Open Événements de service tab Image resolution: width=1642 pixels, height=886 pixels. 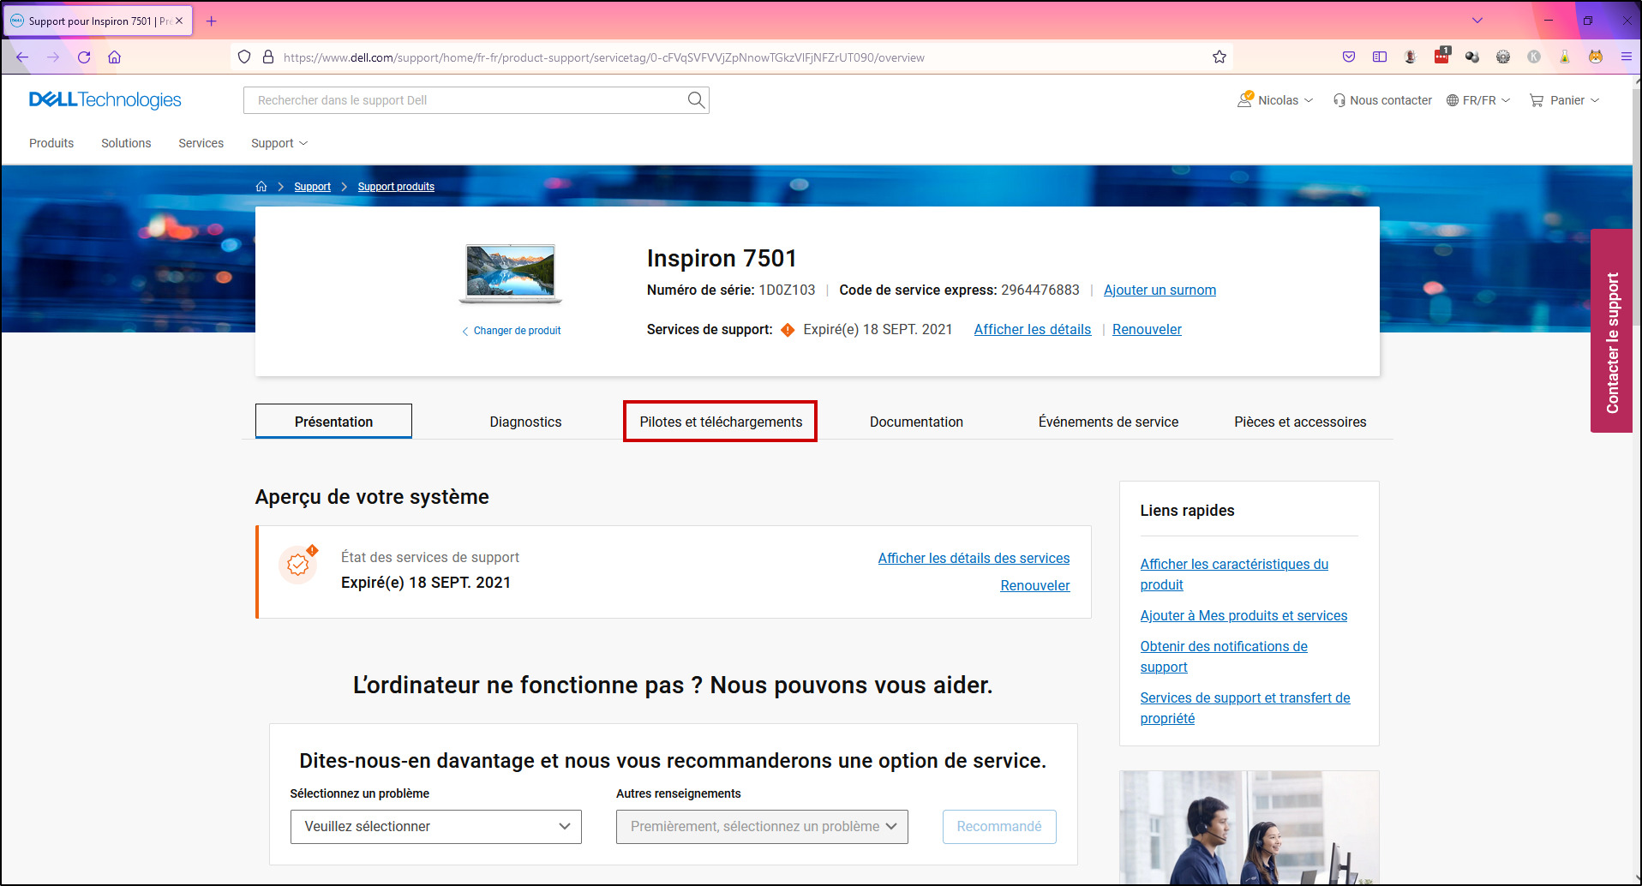click(1108, 422)
